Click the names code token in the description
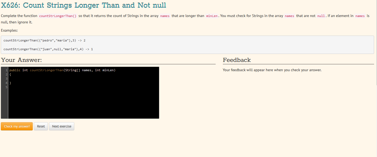 coord(165,16)
